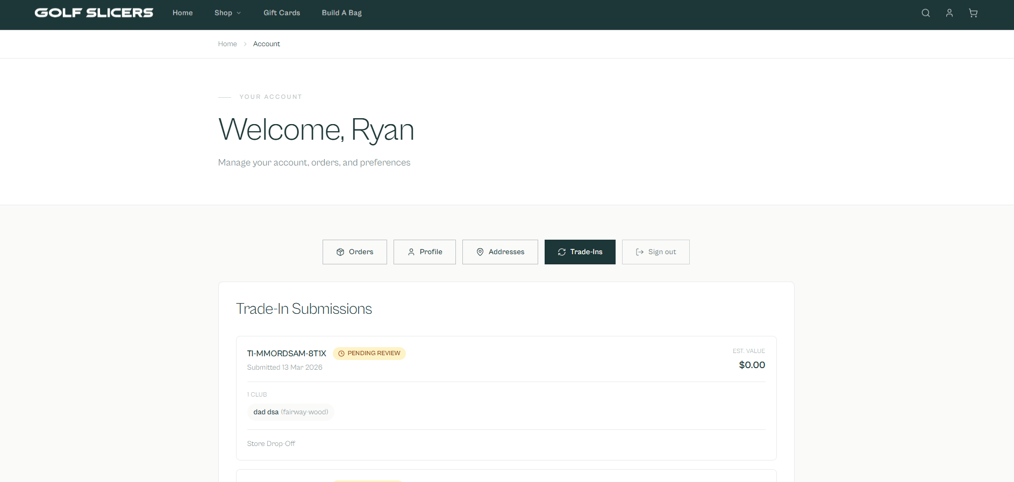Click the Trade-In Submissions heading
1014x482 pixels.
(304, 309)
